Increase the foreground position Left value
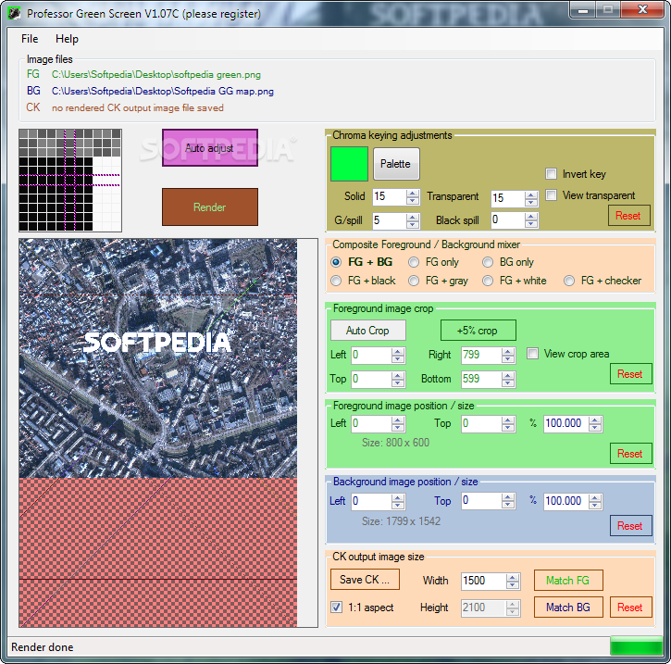The image size is (671, 664). click(x=398, y=420)
